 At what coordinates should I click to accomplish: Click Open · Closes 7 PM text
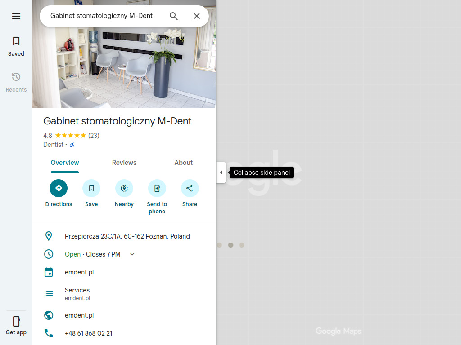point(93,254)
